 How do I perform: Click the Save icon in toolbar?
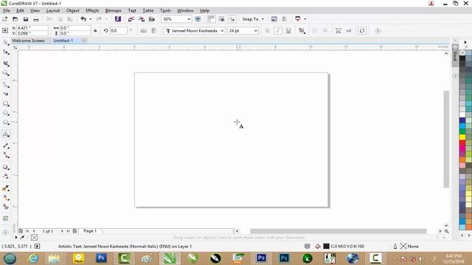coord(26,19)
